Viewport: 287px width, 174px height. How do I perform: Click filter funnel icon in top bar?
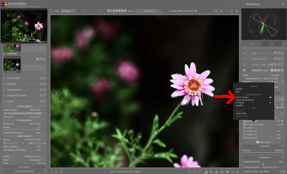point(51,11)
